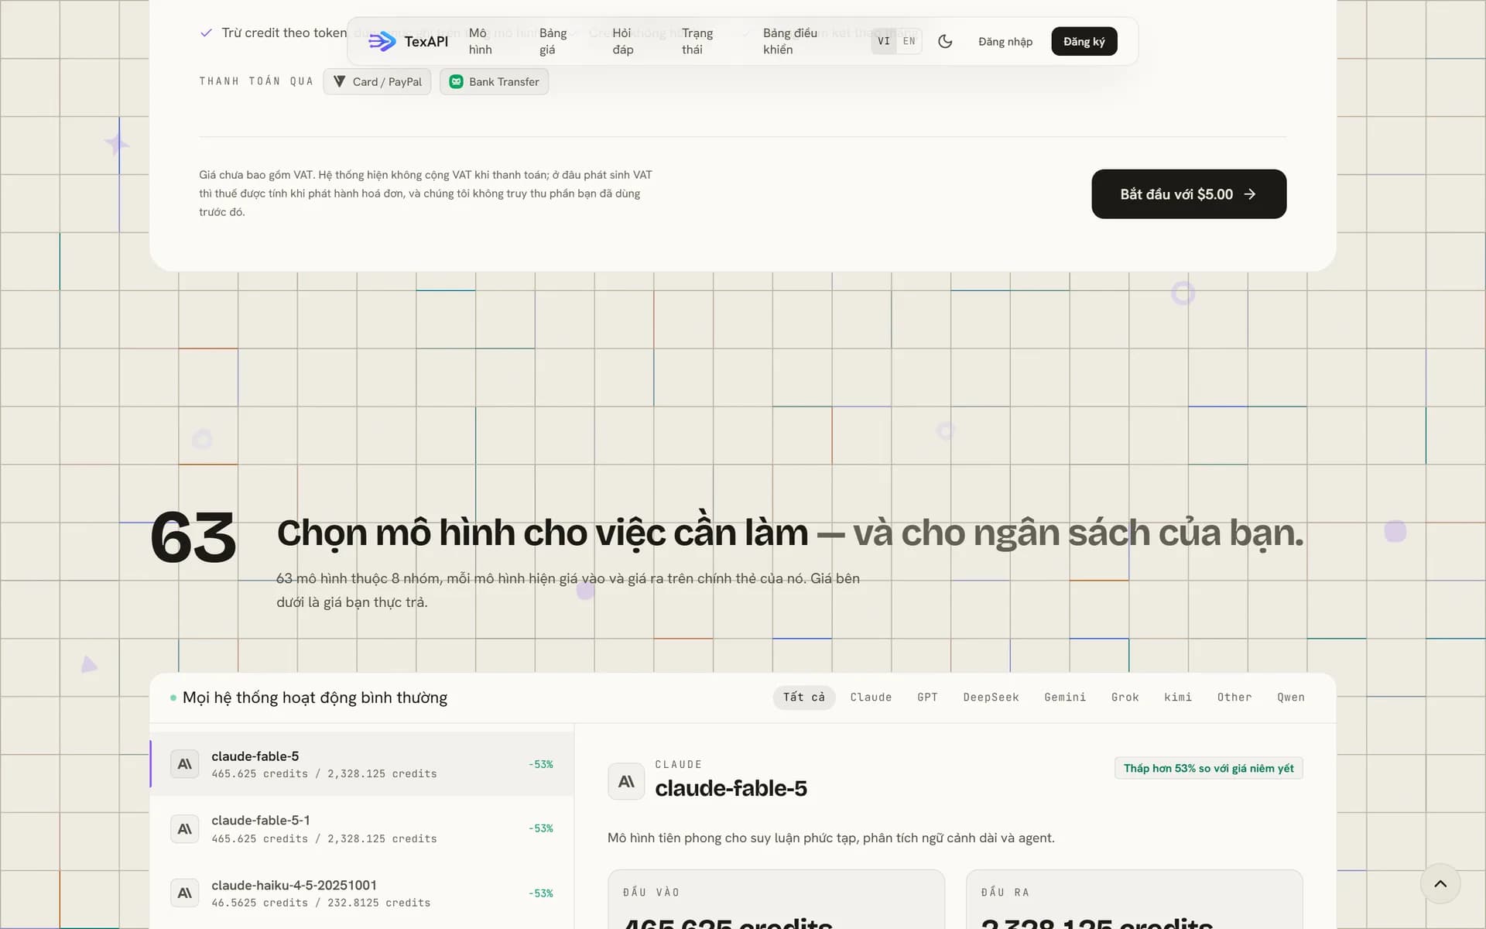Click the ĐẦU RA price card
Image resolution: width=1486 pixels, height=929 pixels.
1134,899
